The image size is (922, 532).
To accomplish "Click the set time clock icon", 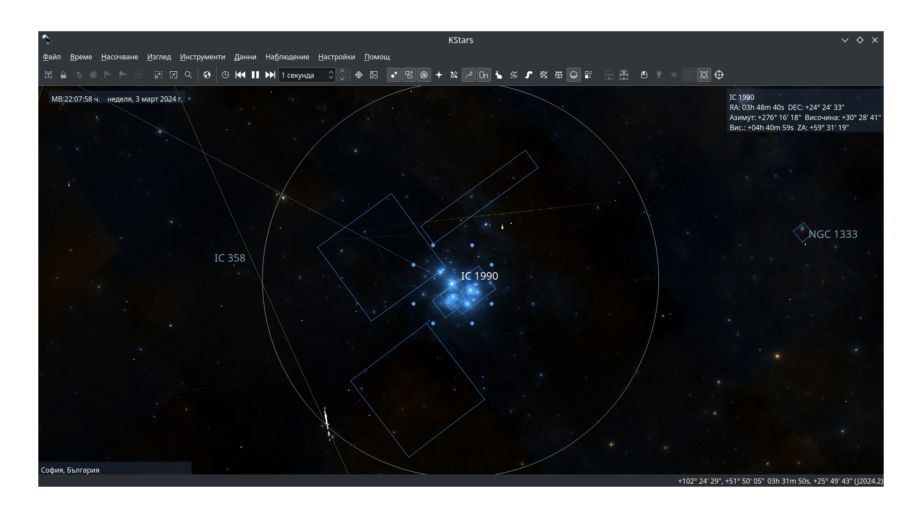I will [225, 75].
